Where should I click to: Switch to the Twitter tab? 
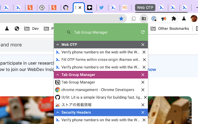tap(101, 7)
